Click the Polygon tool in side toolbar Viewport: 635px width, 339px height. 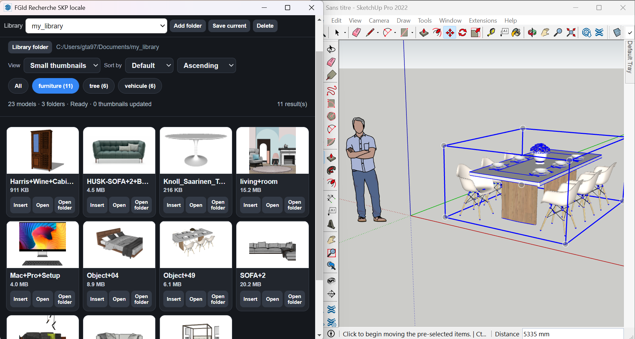[x=331, y=116]
